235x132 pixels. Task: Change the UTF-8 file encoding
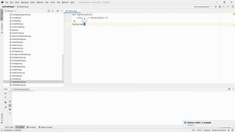point(199,131)
